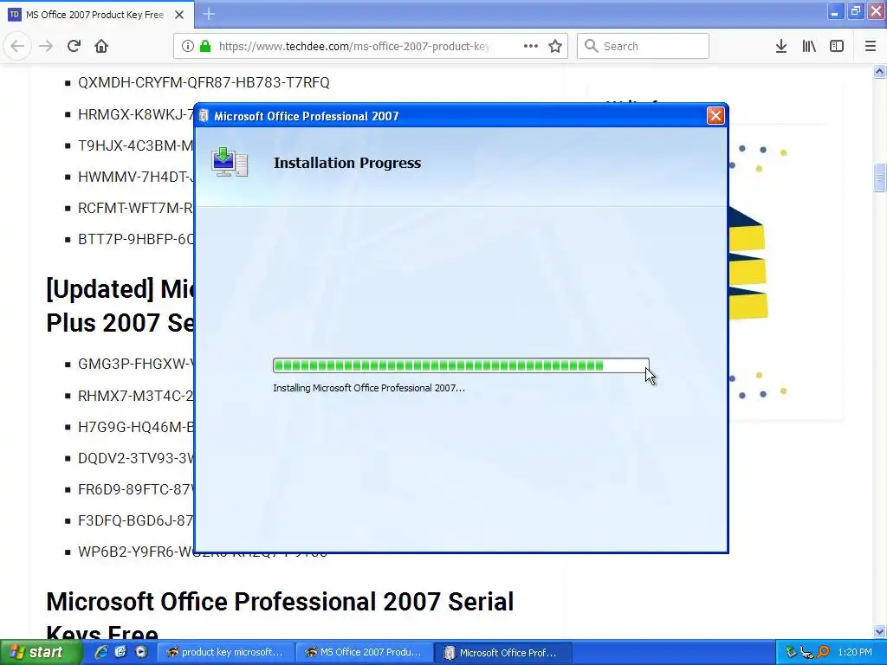The width and height of the screenshot is (887, 665).
Task: Click the key starting with GMG3P-FHGXW
Action: [136, 364]
